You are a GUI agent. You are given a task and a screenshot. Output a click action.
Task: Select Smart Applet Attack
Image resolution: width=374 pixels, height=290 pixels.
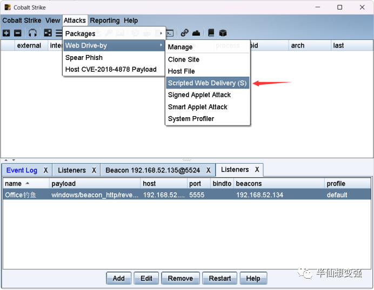pyautogui.click(x=208, y=107)
